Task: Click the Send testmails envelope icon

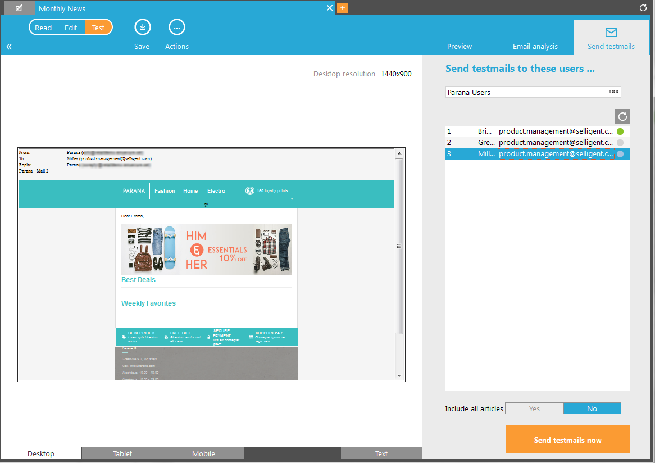Action: pyautogui.click(x=611, y=33)
